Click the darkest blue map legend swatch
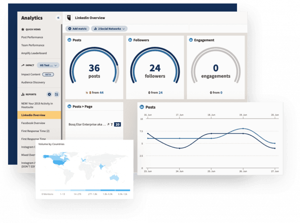 point(123,189)
